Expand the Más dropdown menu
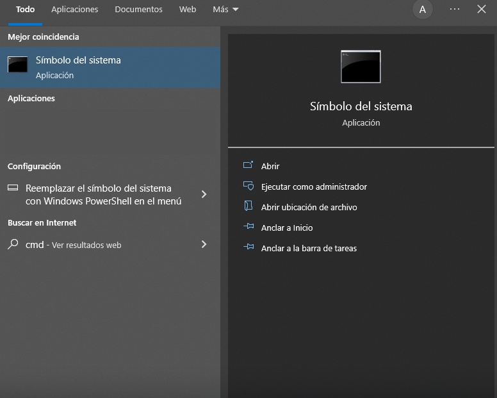 click(x=225, y=10)
